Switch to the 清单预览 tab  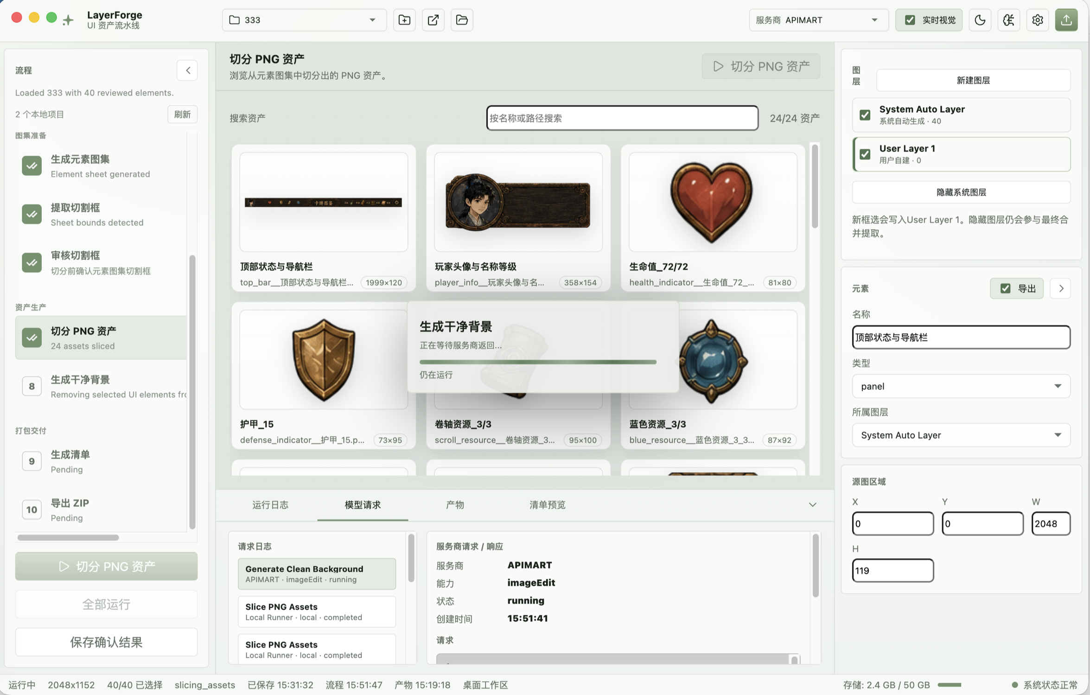point(548,505)
